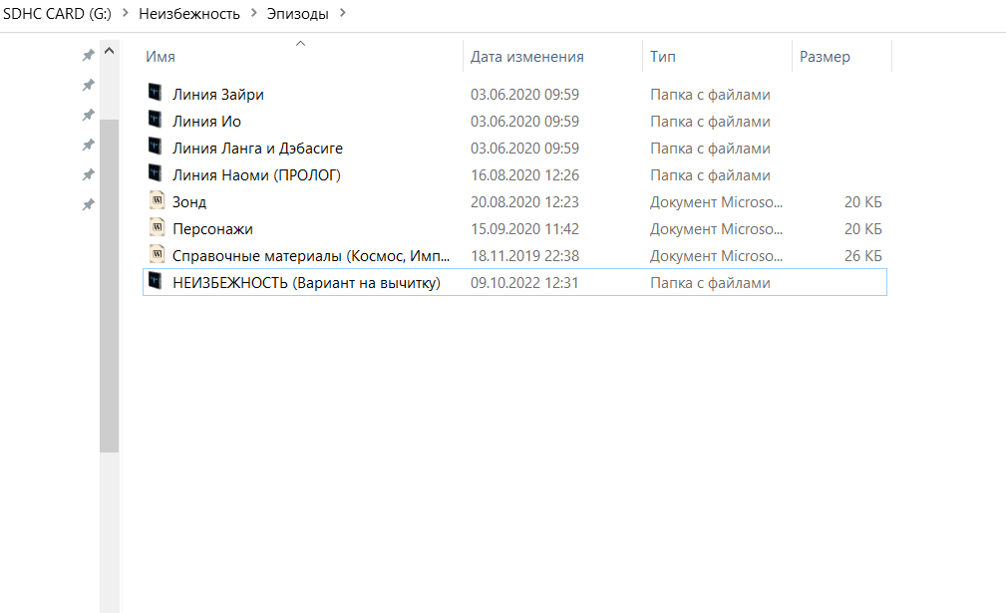Click the Справочные материалы document icon
This screenshot has height=613, width=1006.
pyautogui.click(x=158, y=254)
